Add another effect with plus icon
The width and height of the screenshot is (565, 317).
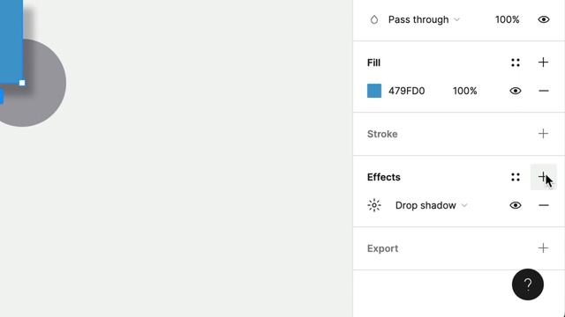pyautogui.click(x=543, y=176)
